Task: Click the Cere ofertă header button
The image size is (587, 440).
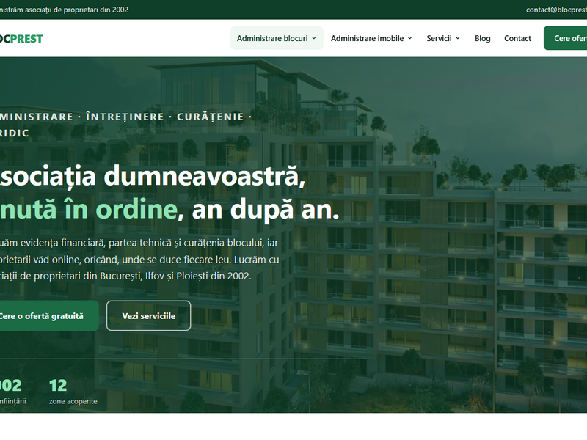Action: coord(565,38)
